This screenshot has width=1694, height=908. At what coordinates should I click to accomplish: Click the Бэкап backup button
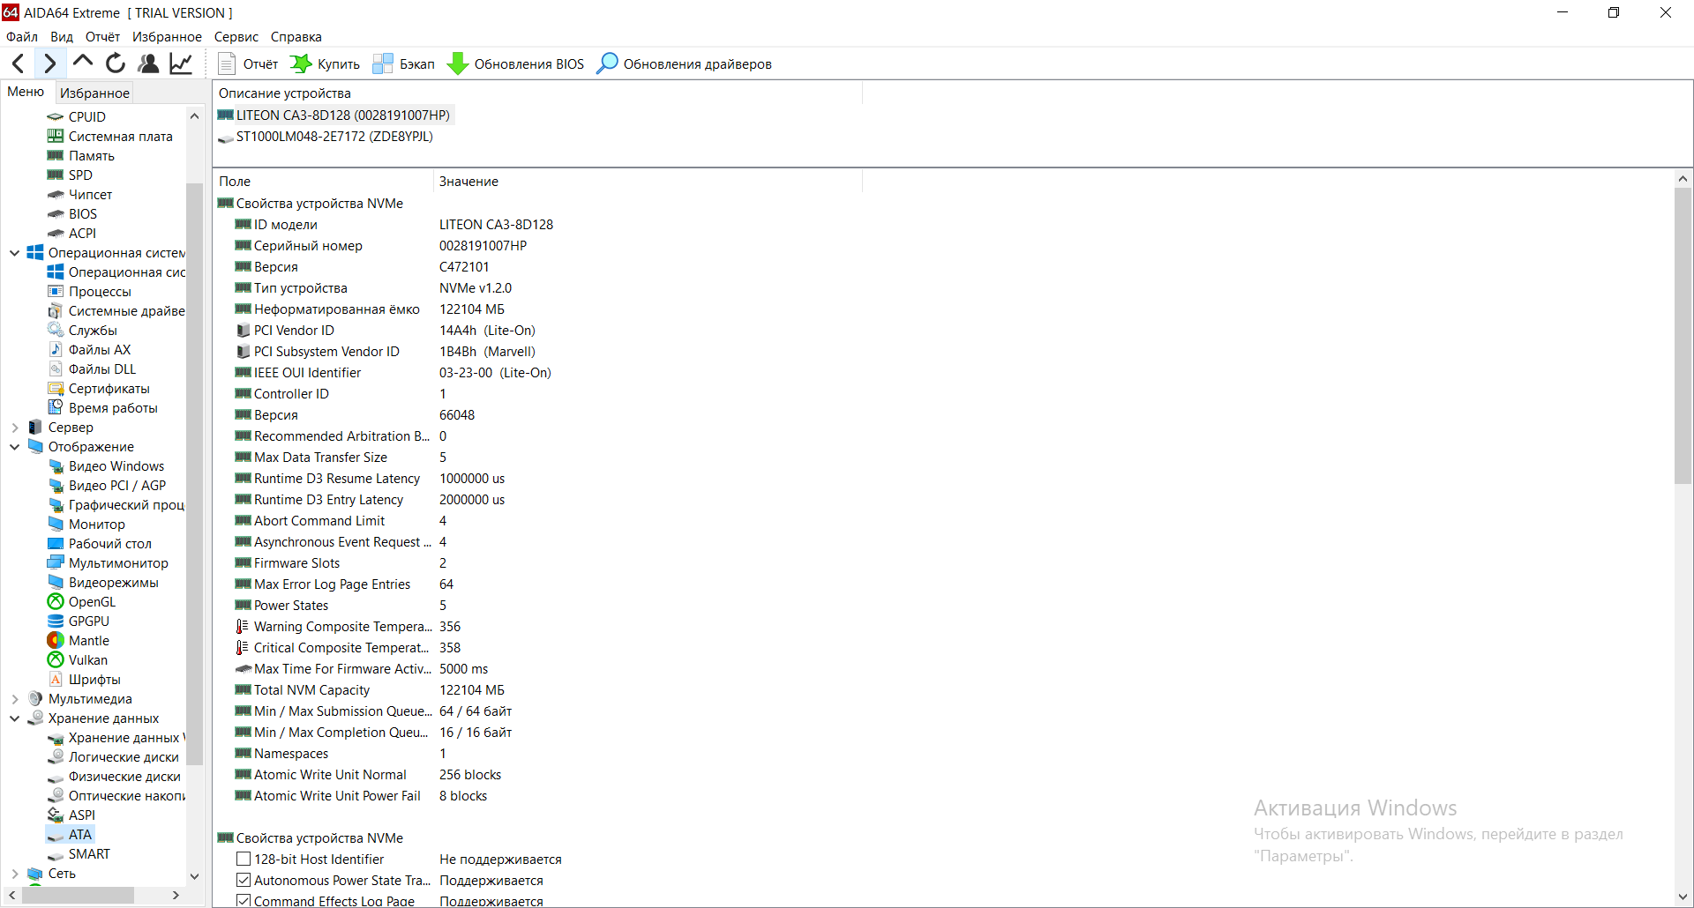click(x=403, y=63)
